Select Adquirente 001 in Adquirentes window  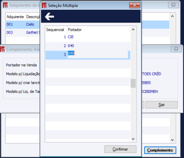point(10,24)
